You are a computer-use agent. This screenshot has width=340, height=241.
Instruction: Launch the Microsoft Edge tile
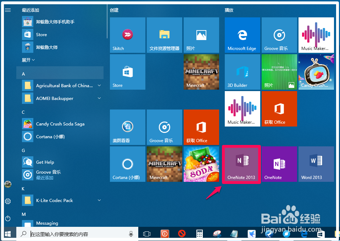point(243,35)
